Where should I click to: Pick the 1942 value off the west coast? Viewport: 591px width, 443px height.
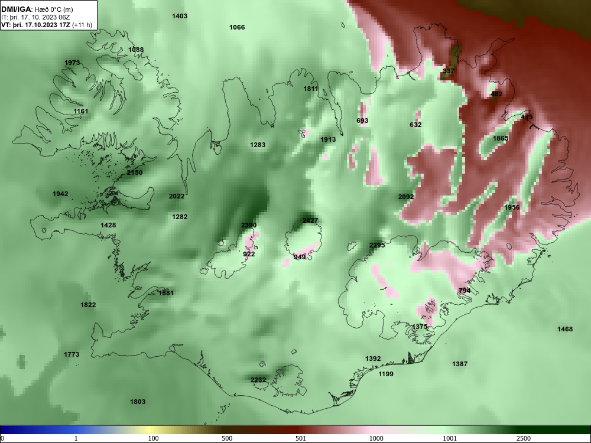click(x=60, y=194)
